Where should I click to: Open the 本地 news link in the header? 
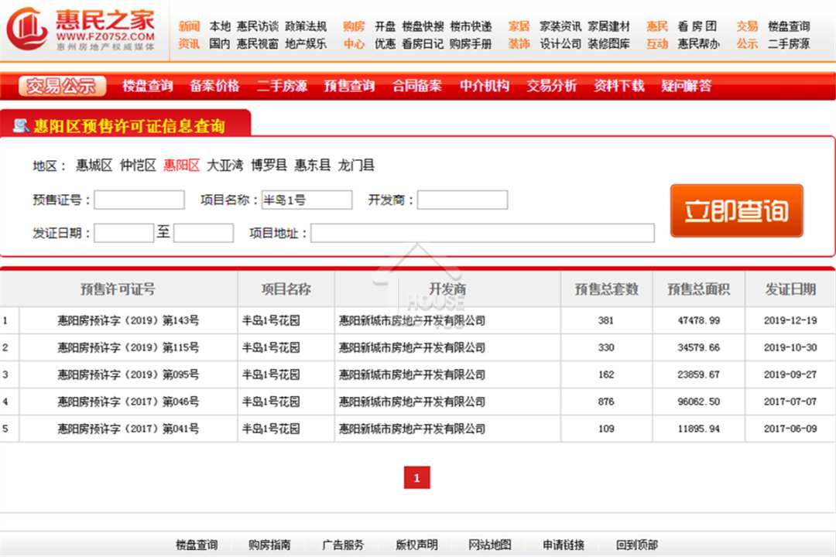[220, 26]
